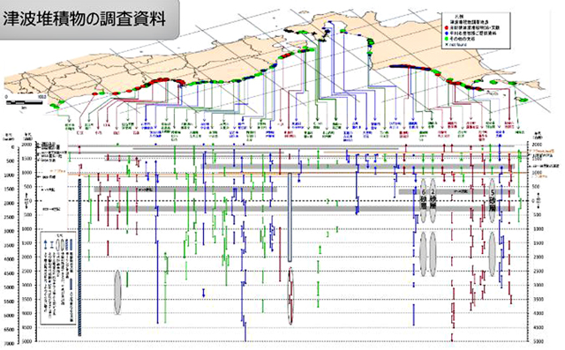Click the 7000 value on the age axis
Viewport: 565px width, 350px height.
10,344
